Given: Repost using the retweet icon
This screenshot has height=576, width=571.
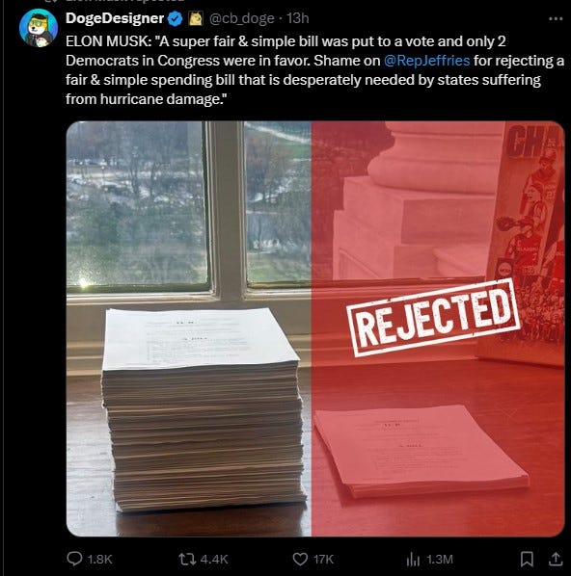Looking at the screenshot, I should [x=186, y=559].
